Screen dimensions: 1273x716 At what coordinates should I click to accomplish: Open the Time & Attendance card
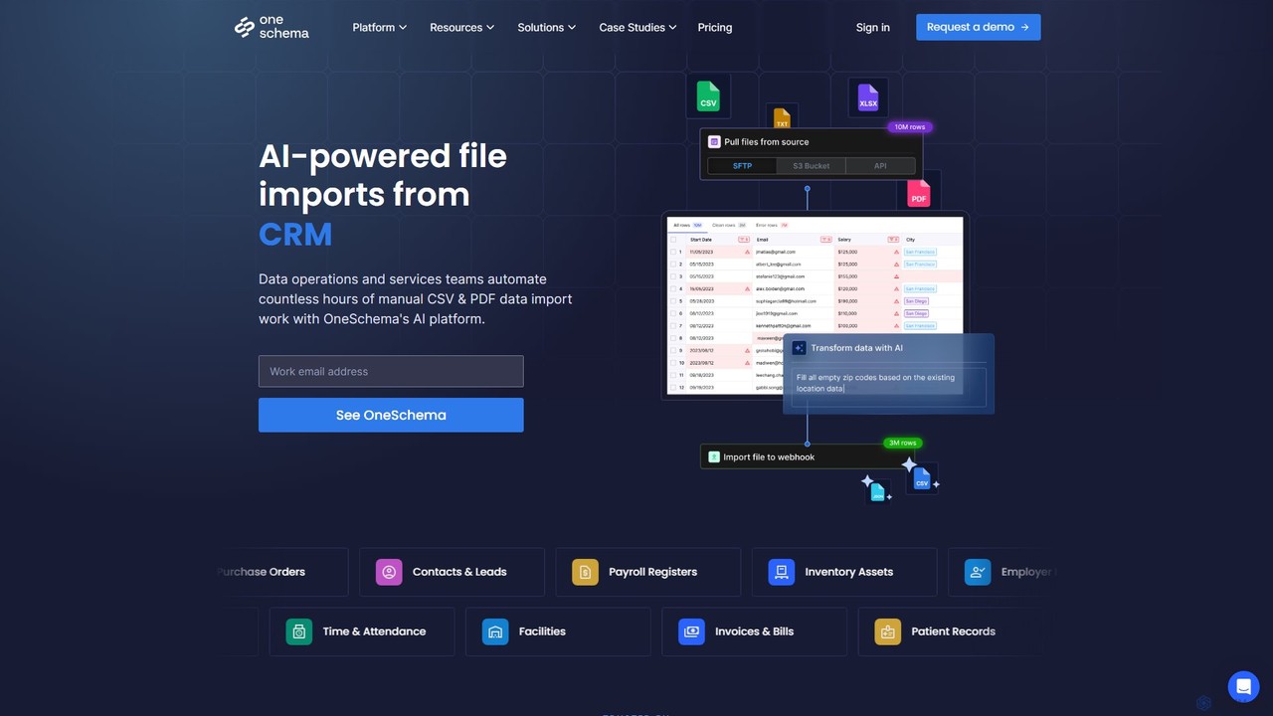click(x=362, y=631)
